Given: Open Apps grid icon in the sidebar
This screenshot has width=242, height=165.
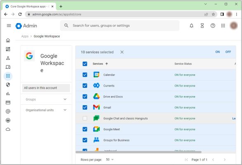Looking at the screenshot, I should pyautogui.click(x=8, y=76).
